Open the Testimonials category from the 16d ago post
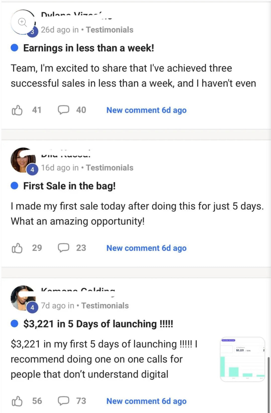The width and height of the screenshot is (271, 413). (110, 168)
